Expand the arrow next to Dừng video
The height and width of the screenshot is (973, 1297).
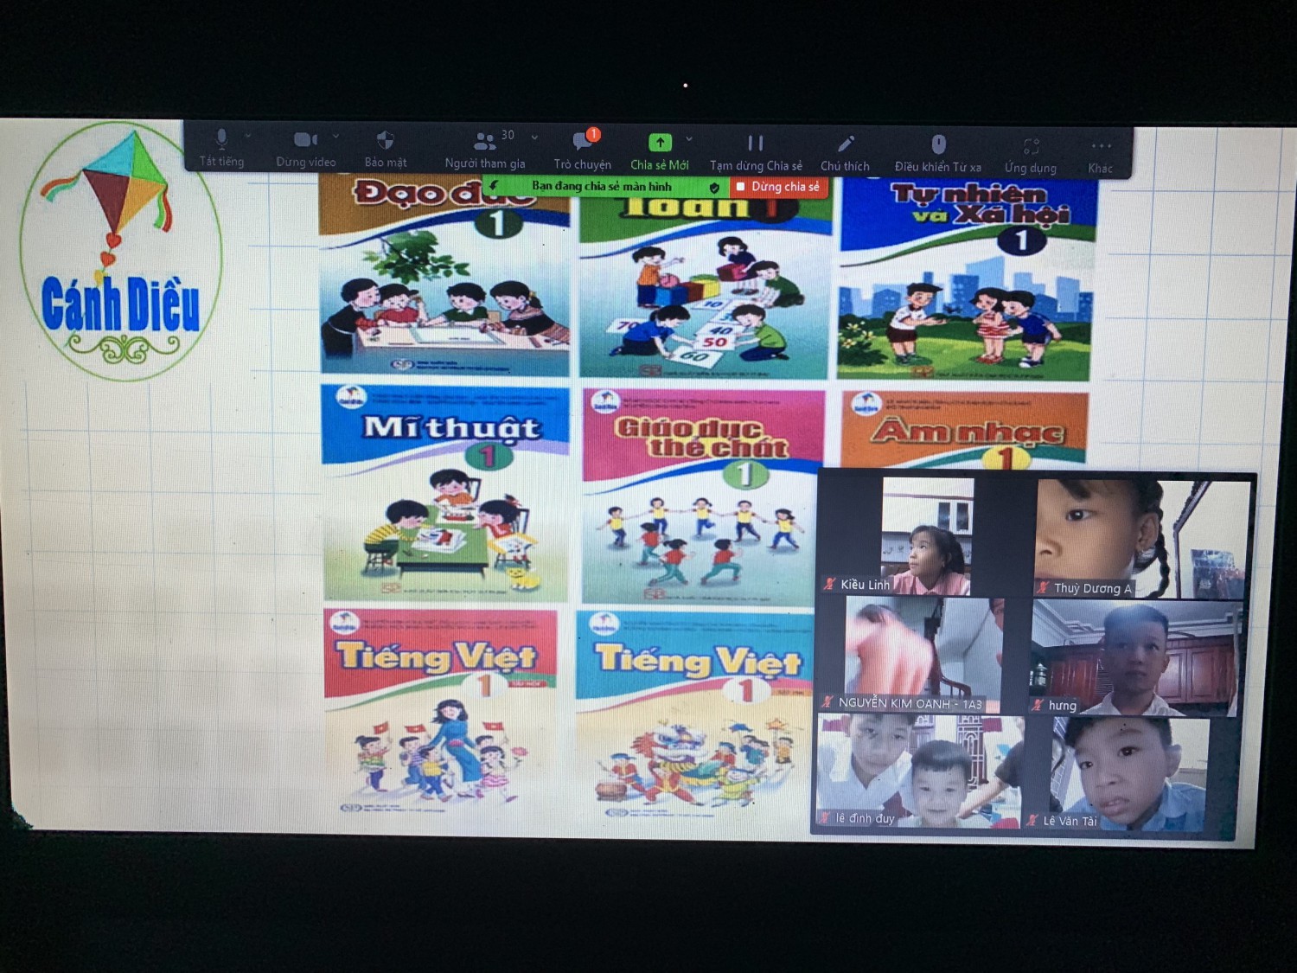tap(335, 137)
